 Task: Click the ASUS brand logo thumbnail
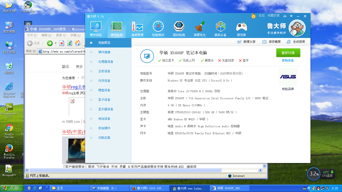point(288,77)
